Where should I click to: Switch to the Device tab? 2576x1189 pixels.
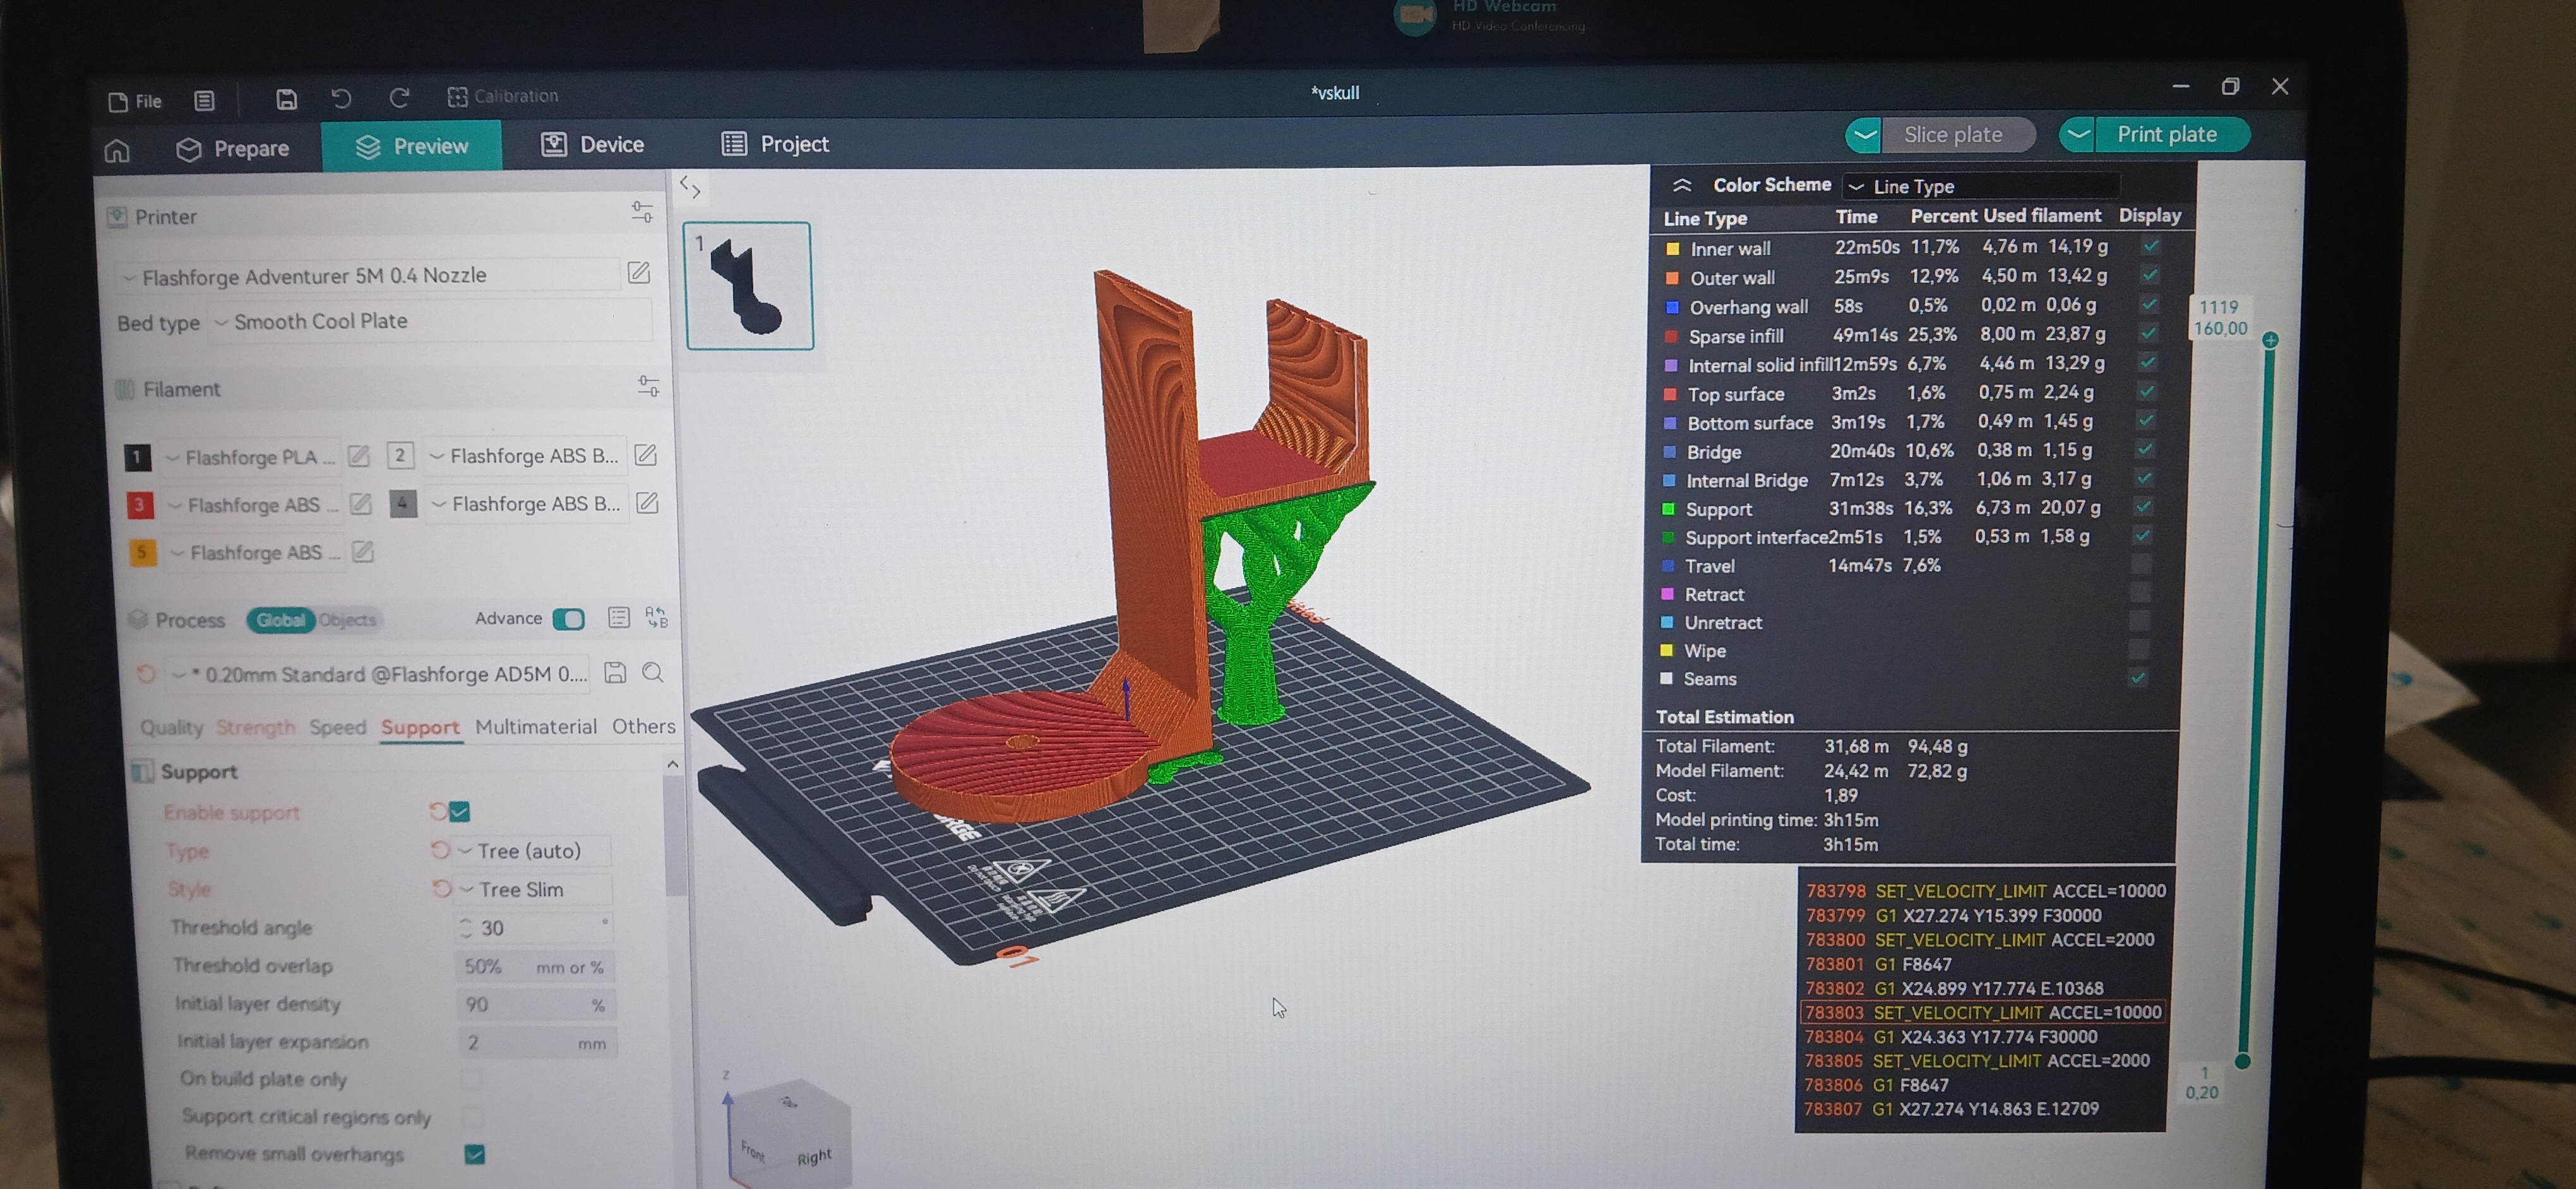[x=593, y=145]
